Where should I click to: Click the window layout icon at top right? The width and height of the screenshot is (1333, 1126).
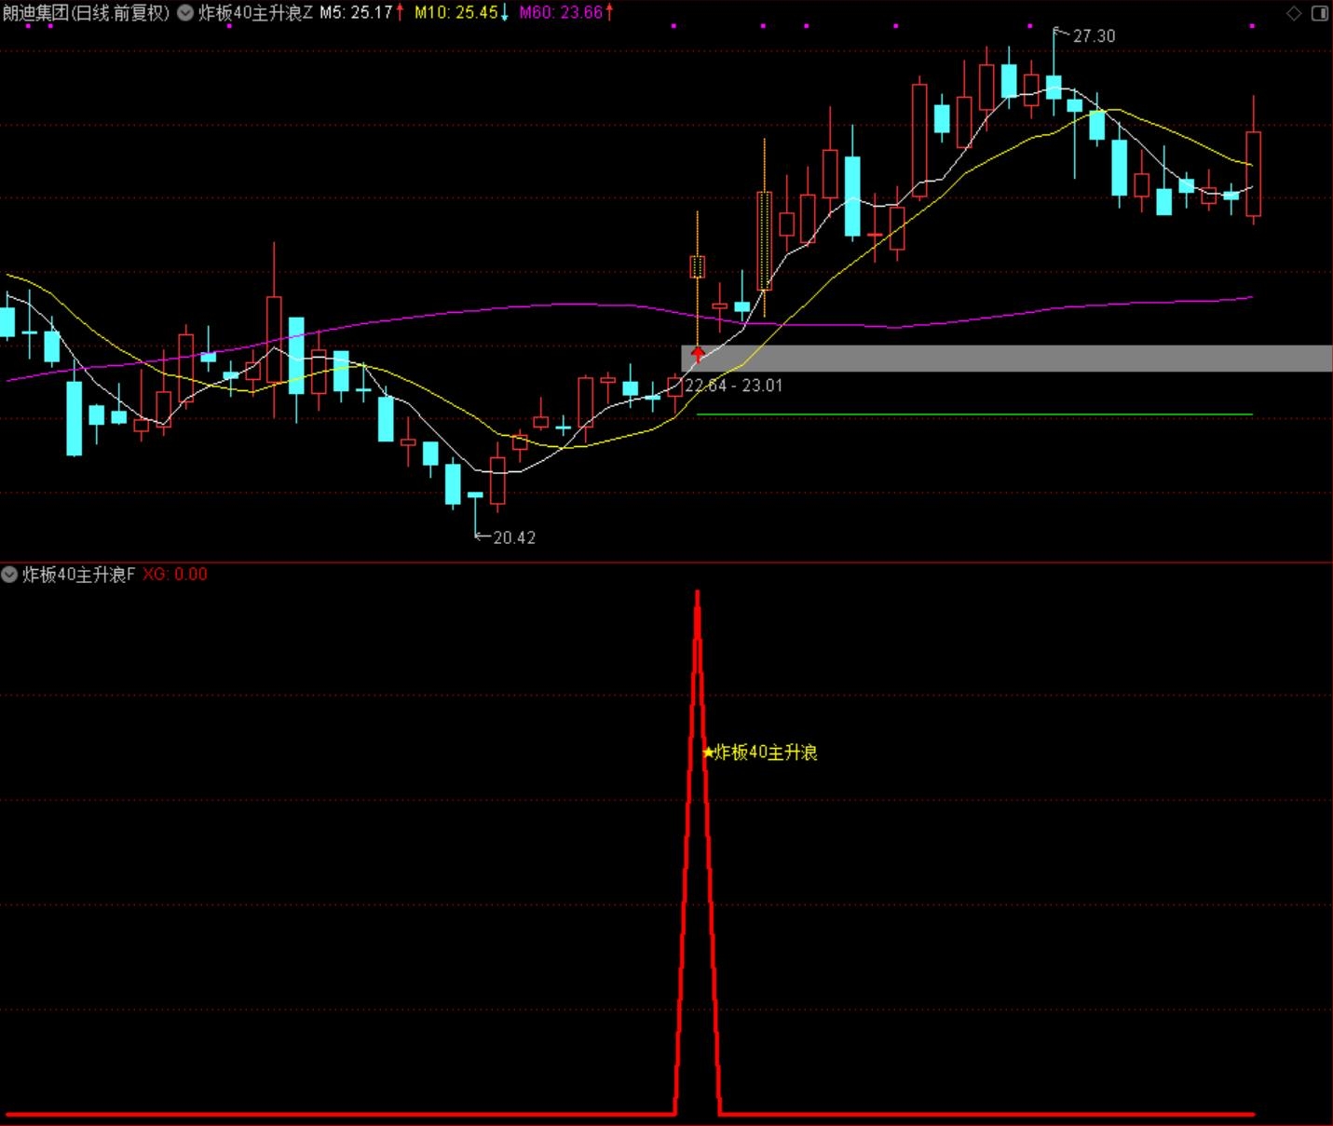1320,13
